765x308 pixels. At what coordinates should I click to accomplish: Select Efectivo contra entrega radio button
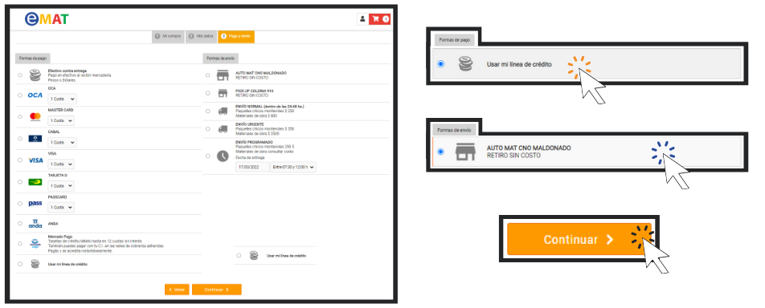(20, 75)
